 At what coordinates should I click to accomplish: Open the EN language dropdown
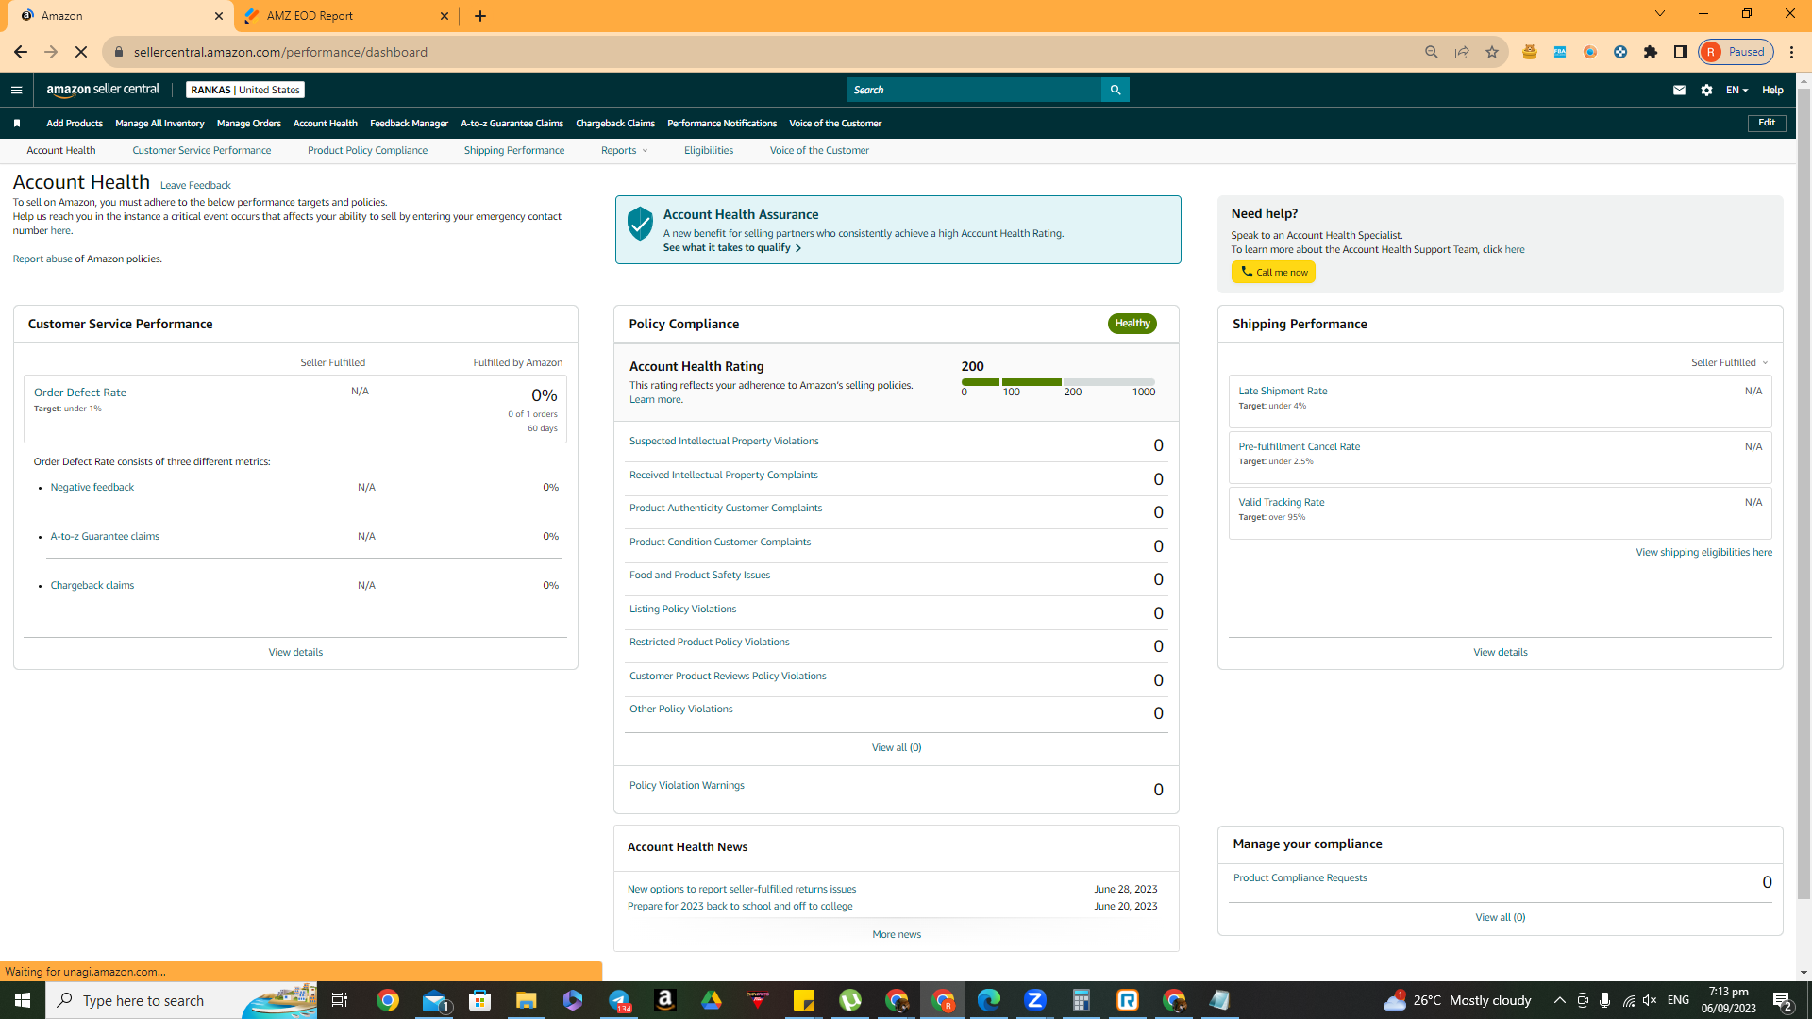[1736, 91]
